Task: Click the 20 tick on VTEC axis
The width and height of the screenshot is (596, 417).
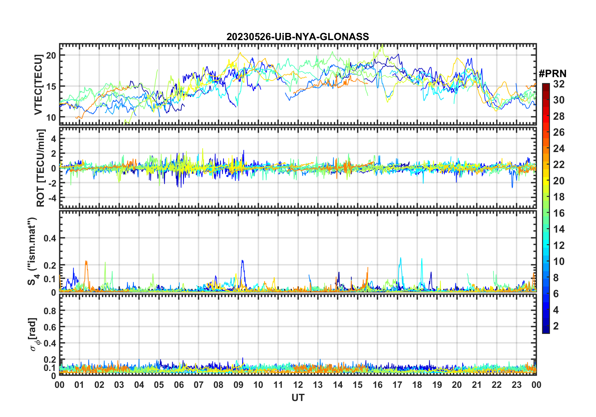Action: click(51, 55)
